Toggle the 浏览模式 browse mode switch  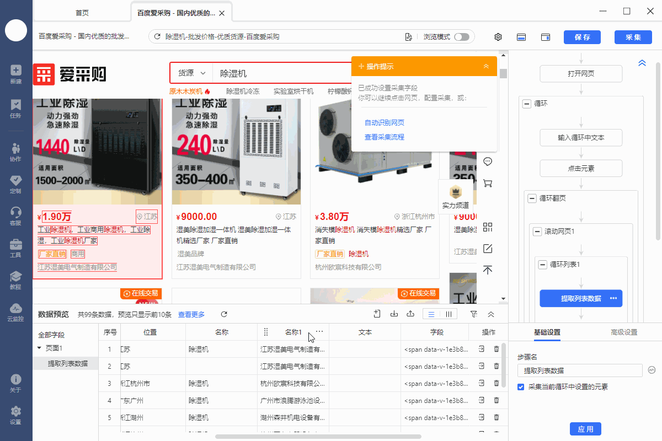click(462, 37)
